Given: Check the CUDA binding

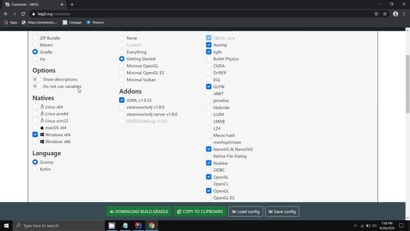Looking at the screenshot, I should coord(209,65).
